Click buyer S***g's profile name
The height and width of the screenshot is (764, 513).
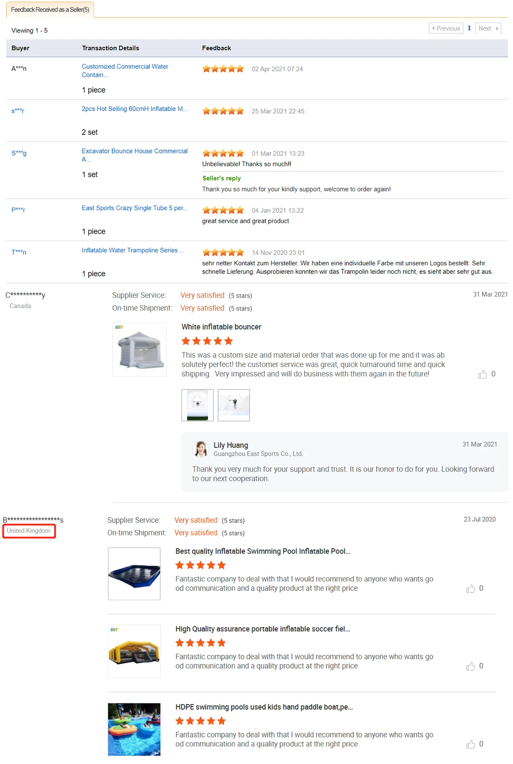tap(19, 153)
